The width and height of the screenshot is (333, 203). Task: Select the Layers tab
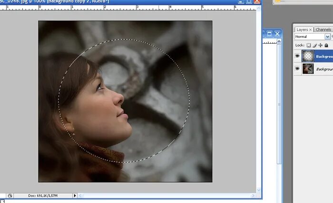[302, 29]
